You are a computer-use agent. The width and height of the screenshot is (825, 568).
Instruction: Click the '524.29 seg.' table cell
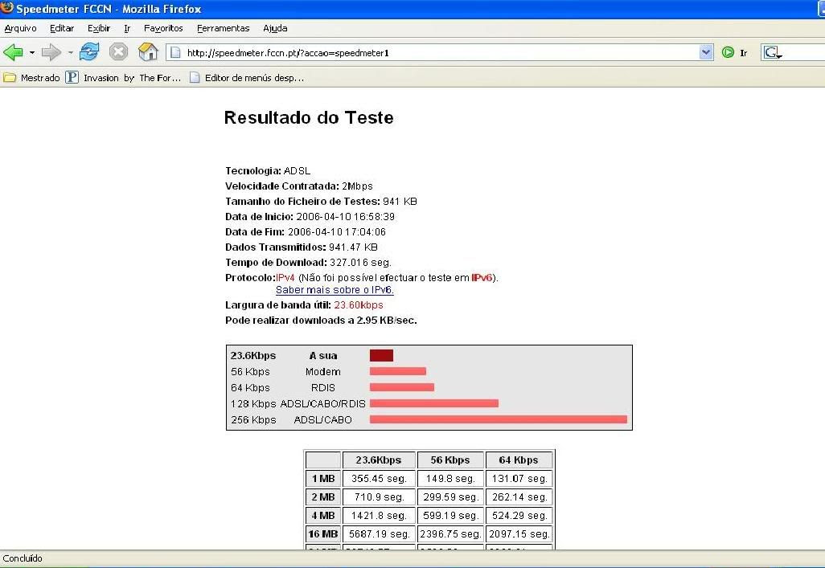tap(519, 516)
